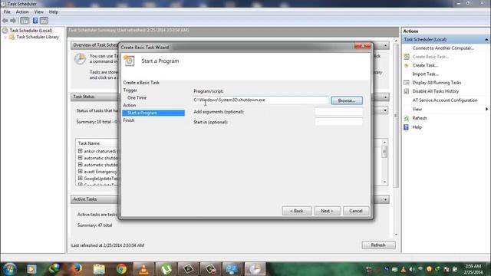Click the Start in field

pos(338,122)
